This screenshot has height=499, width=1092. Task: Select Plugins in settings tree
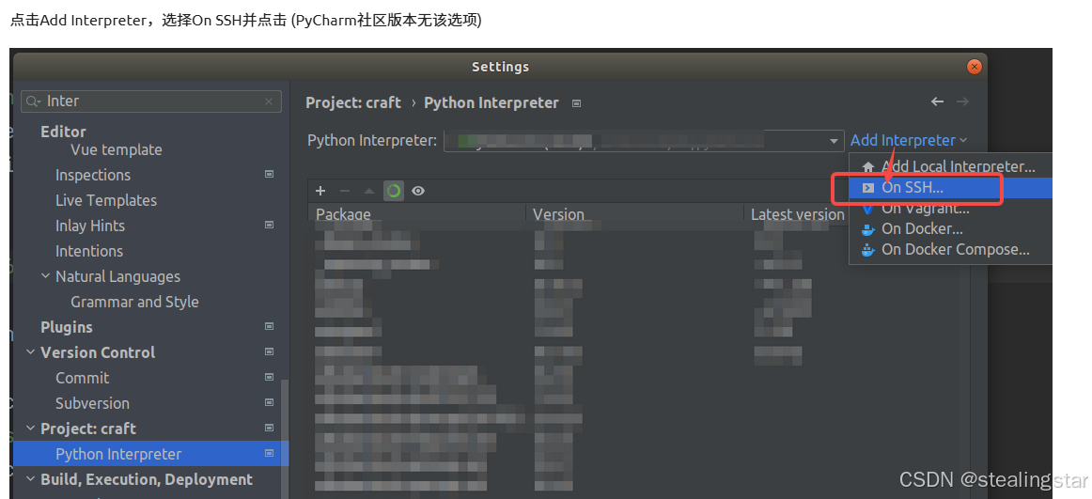(66, 327)
